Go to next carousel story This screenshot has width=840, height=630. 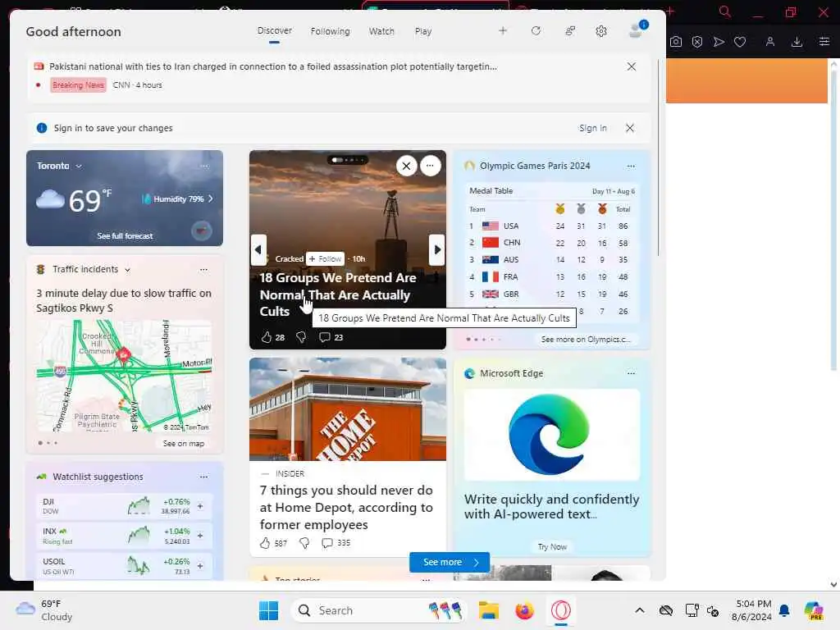pyautogui.click(x=437, y=249)
